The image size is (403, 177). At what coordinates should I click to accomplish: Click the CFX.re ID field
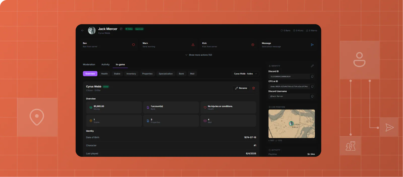(x=289, y=86)
